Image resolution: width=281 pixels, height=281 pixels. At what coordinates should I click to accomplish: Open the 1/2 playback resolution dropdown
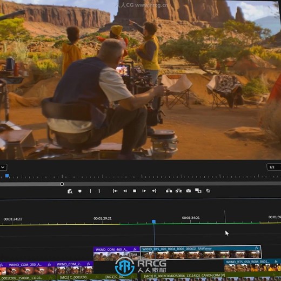(273, 167)
